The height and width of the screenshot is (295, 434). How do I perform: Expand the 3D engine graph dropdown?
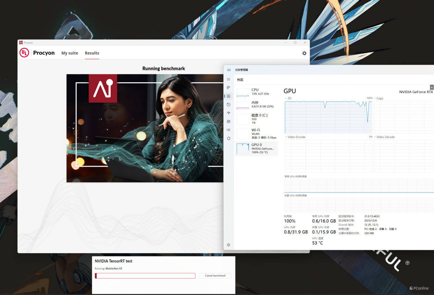click(286, 98)
